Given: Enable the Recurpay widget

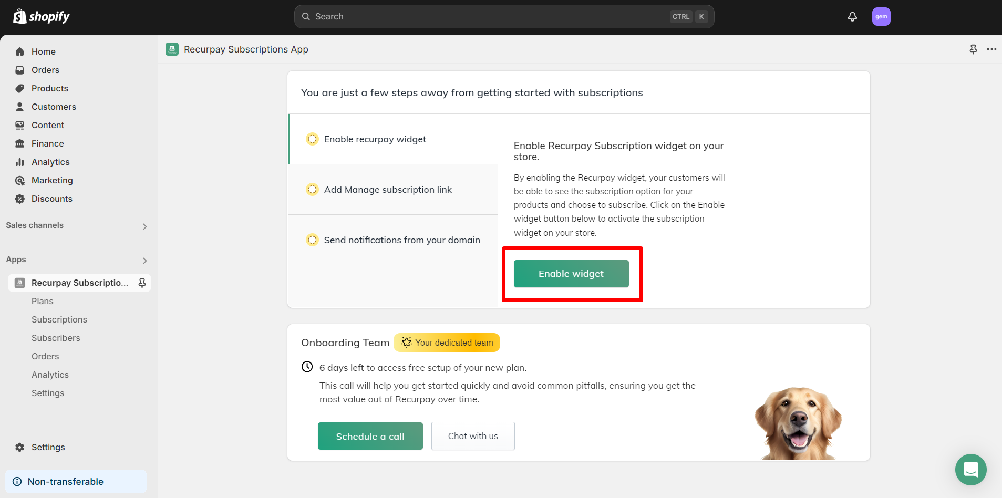Looking at the screenshot, I should tap(571, 273).
